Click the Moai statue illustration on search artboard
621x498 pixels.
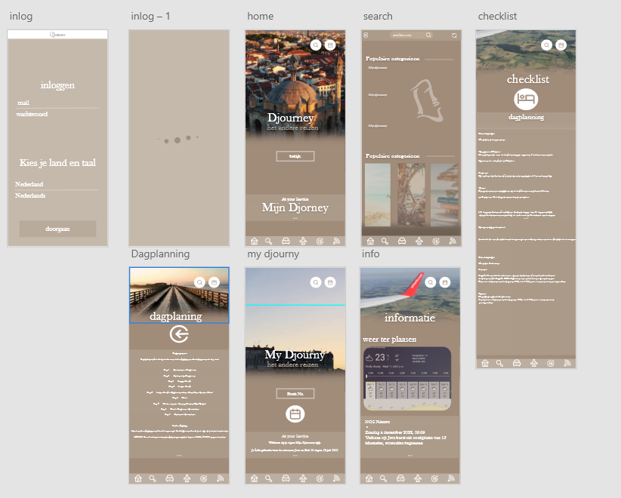point(427,100)
